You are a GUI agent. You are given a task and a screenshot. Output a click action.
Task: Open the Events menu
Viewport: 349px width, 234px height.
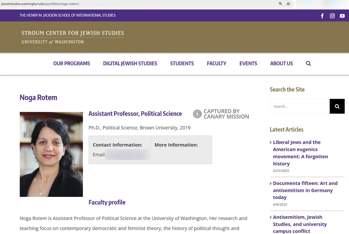(x=248, y=63)
